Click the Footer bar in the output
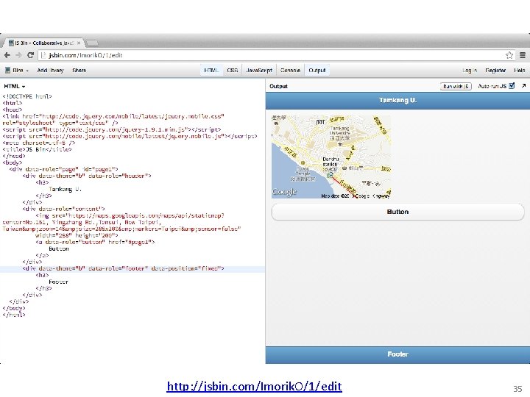The height and width of the screenshot is (397, 530). click(x=397, y=354)
